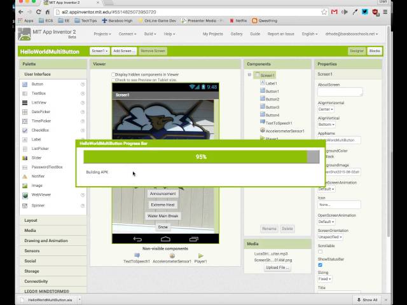Open the Report an Issue link
Viewport: 407px width, 305px height.
click(281, 34)
